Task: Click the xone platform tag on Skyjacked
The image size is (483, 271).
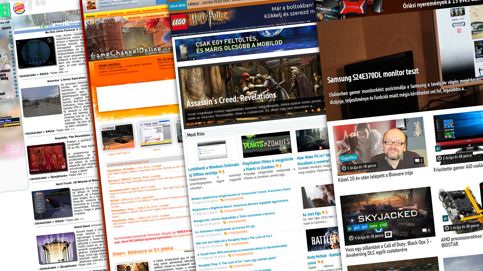Action: coord(373,226)
